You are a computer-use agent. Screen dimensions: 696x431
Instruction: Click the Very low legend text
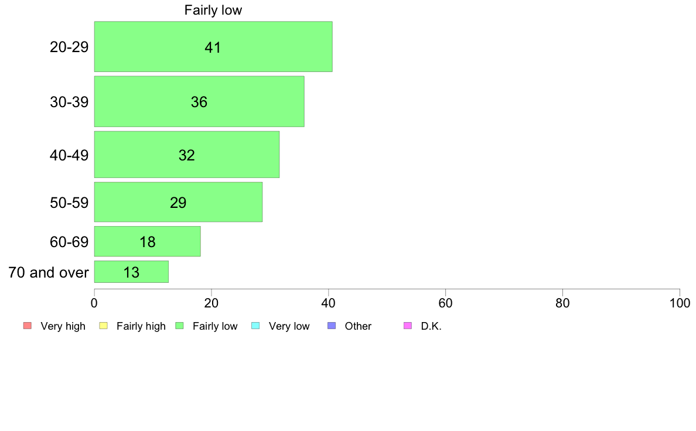[x=289, y=326]
